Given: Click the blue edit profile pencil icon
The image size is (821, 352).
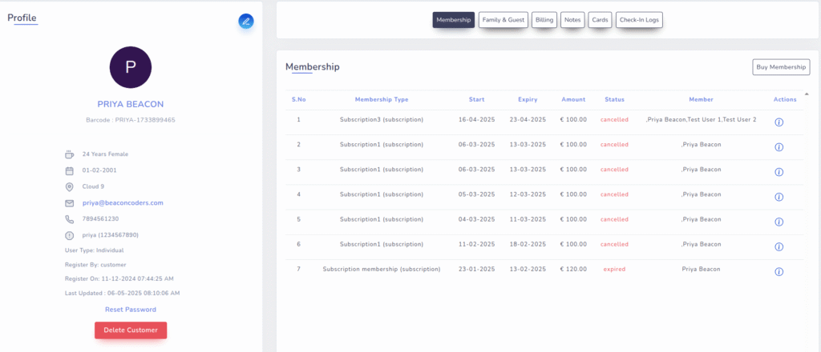Looking at the screenshot, I should pyautogui.click(x=246, y=22).
